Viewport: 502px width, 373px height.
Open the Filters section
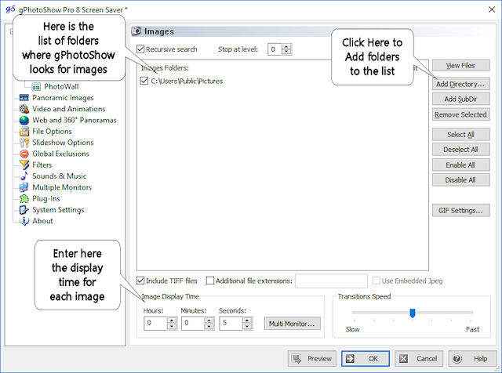click(42, 165)
